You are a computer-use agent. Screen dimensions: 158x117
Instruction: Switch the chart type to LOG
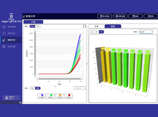point(38,26)
